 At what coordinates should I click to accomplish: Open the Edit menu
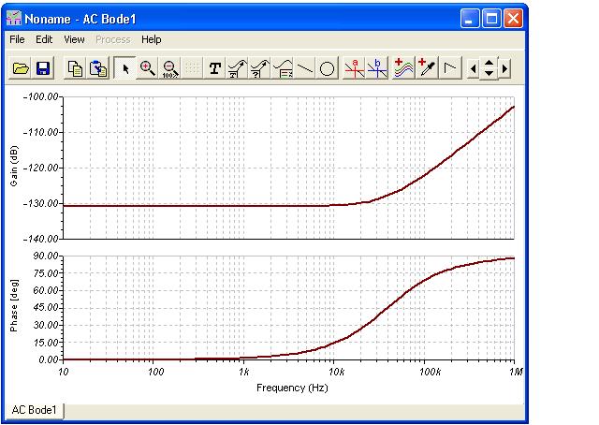pyautogui.click(x=44, y=39)
